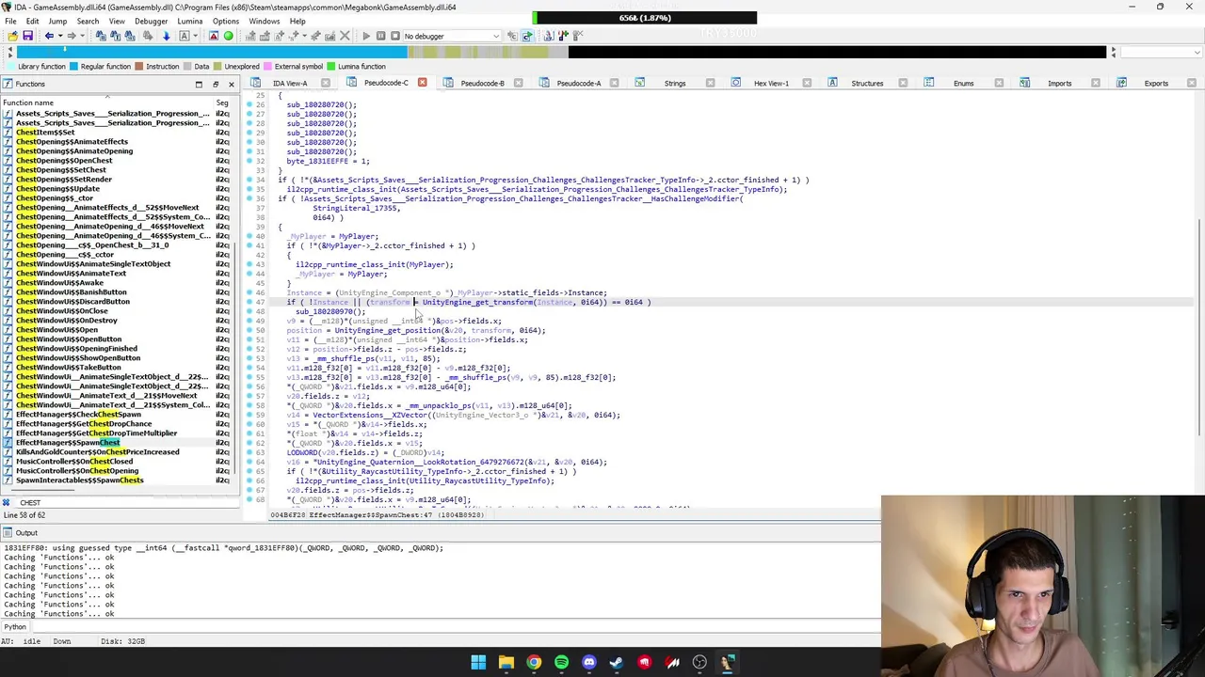This screenshot has width=1205, height=677.
Task: Jump forward with the right arrow icon
Action: click(71, 36)
